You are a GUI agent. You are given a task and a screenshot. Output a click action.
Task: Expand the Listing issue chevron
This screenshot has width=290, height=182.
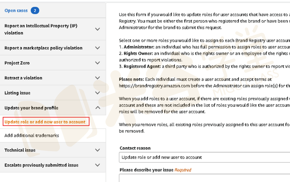point(98,93)
